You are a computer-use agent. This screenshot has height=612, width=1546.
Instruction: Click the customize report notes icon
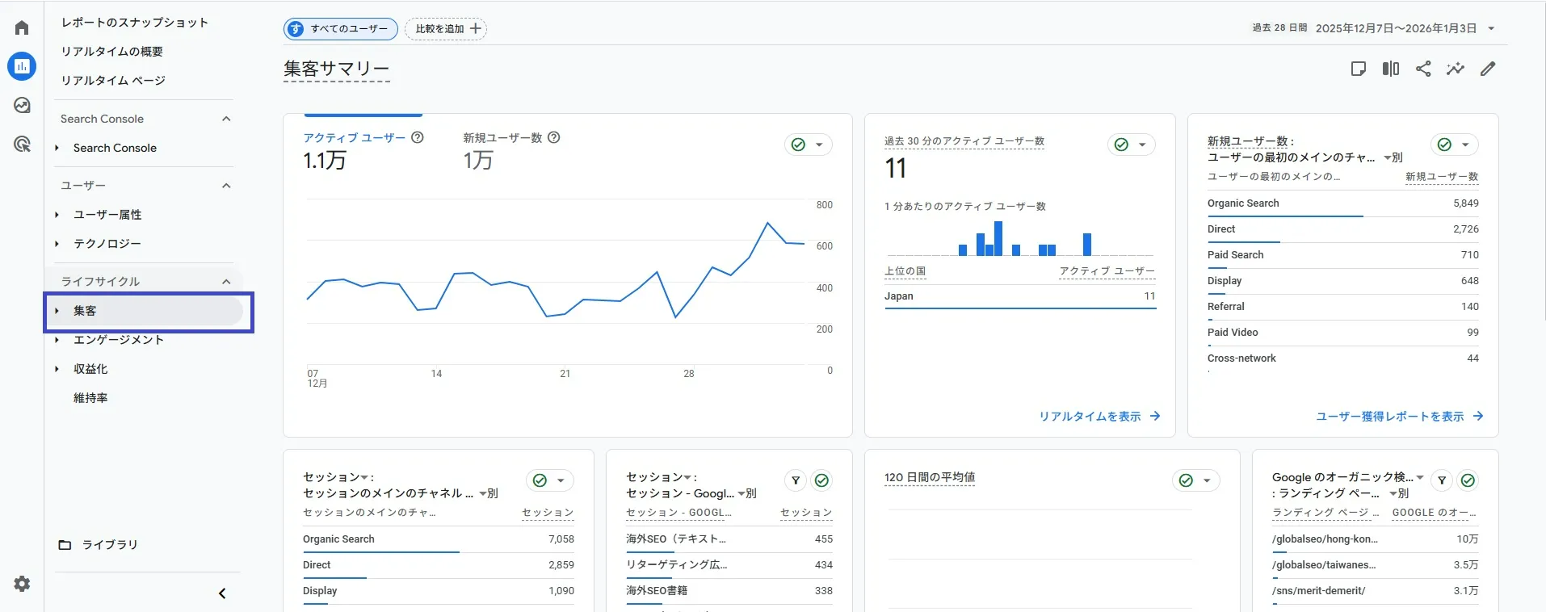pos(1359,69)
